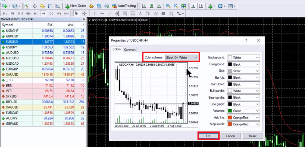Switch timeframe to H1
305x147 pixels.
pos(36,14)
